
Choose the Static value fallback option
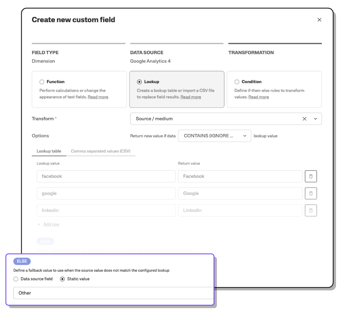click(63, 279)
